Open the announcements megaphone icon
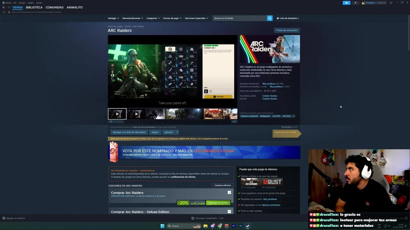410x230 pixels. [x=346, y=3]
